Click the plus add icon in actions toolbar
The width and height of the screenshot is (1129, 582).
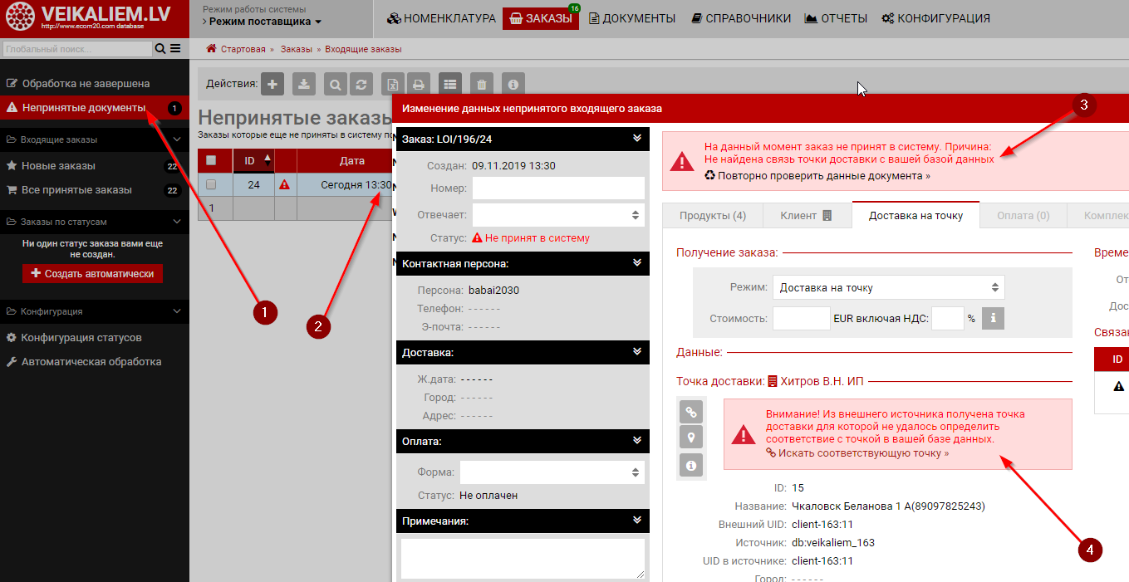point(272,84)
